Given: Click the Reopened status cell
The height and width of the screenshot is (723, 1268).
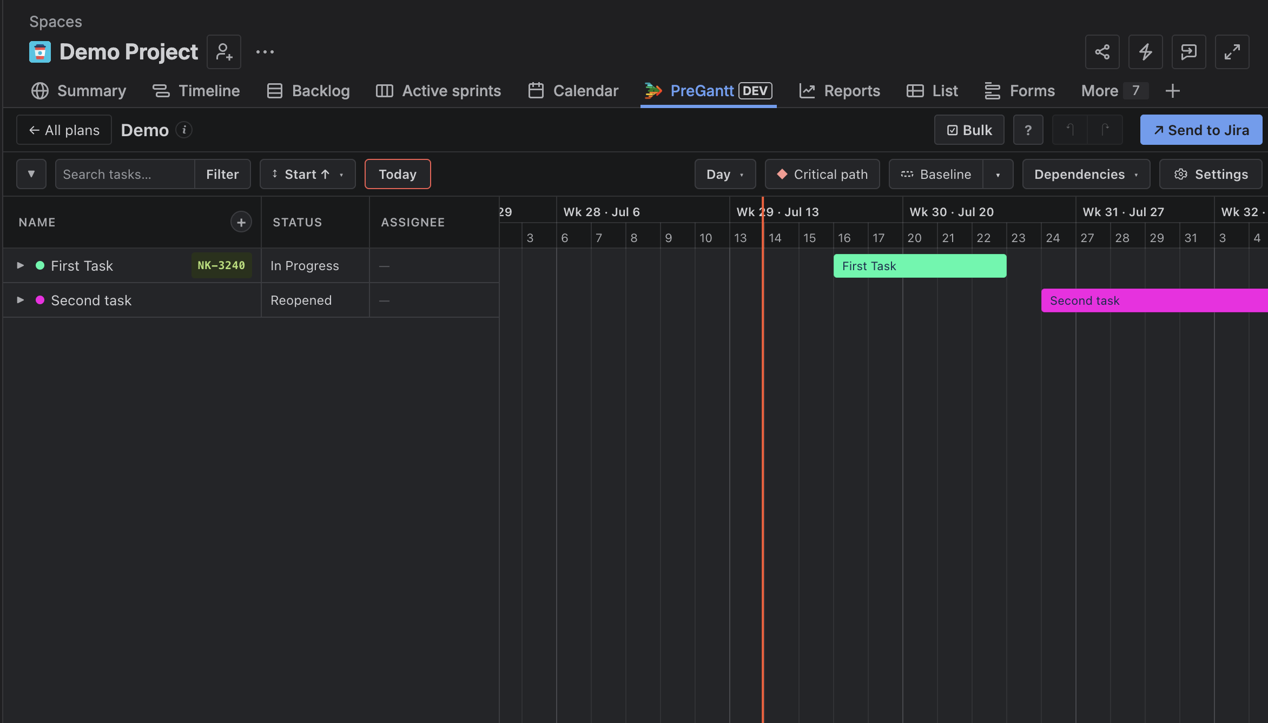Looking at the screenshot, I should click(315, 300).
